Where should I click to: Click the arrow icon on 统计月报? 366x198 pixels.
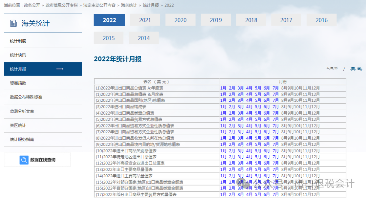click(x=60, y=69)
